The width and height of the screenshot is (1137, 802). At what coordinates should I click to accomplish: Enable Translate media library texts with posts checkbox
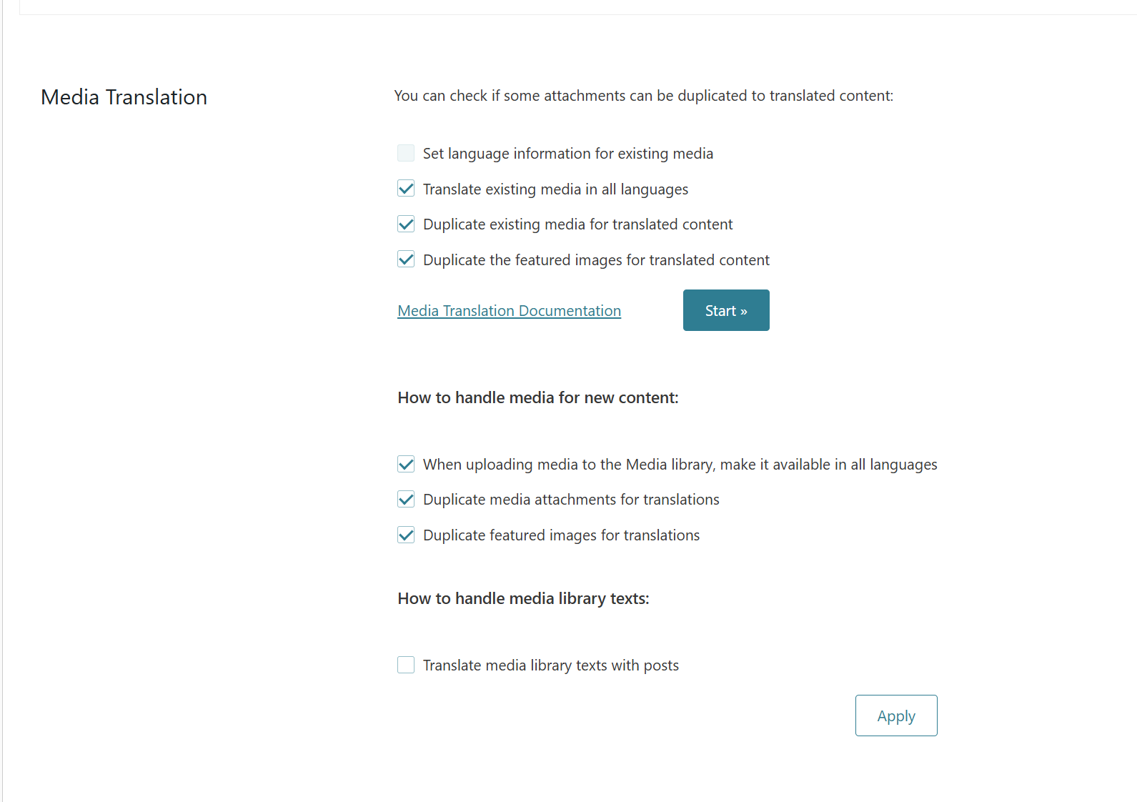coord(406,665)
